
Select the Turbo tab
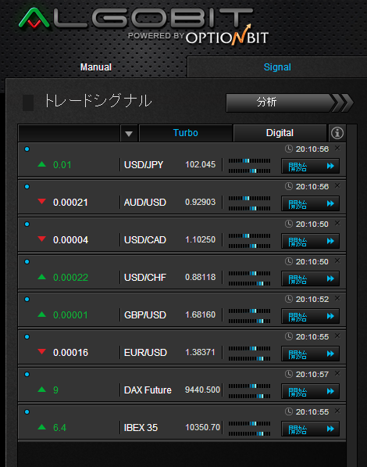coord(186,133)
